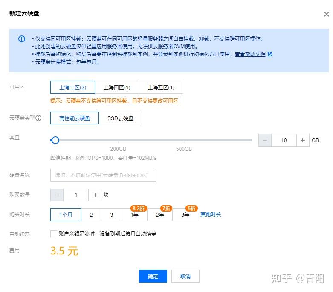
Task: Select 3 months purchase duration
Action: (x=111, y=215)
